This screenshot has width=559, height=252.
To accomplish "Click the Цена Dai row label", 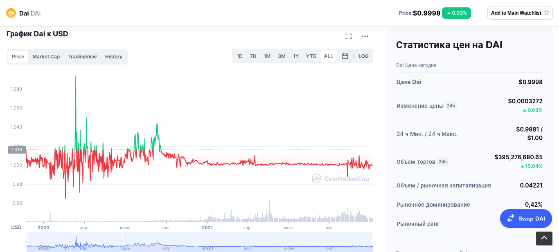I will 409,82.
